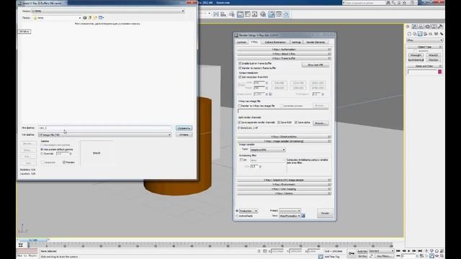Select the Production render mode radio button
Viewport: 461px width, 259px height.
pos(237,211)
